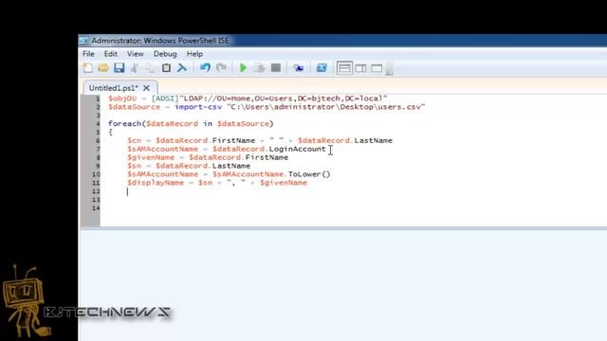
Task: Undo the last edit
Action: coord(205,68)
